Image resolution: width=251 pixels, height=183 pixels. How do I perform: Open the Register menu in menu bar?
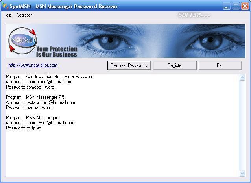tap(24, 15)
